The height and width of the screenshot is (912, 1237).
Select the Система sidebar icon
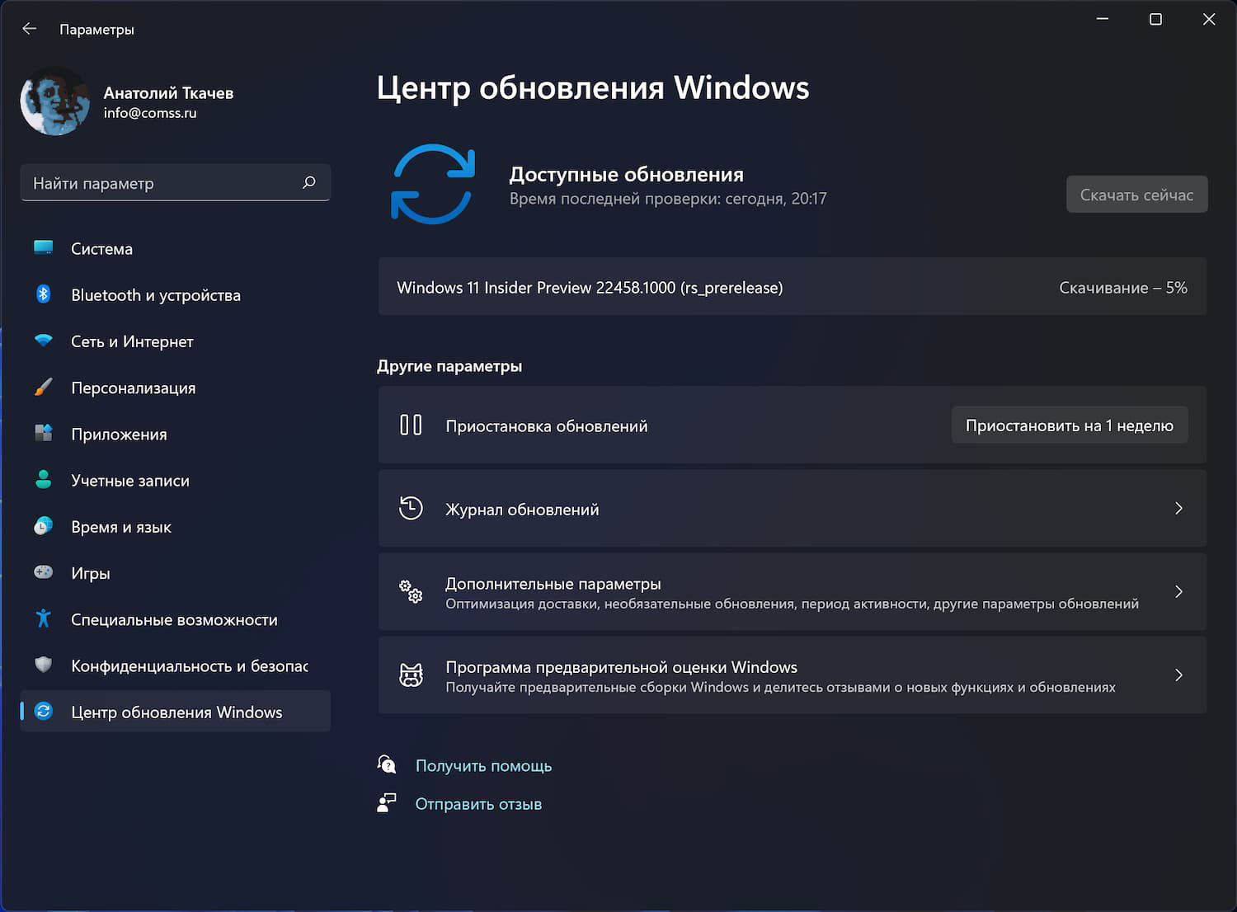(x=43, y=247)
